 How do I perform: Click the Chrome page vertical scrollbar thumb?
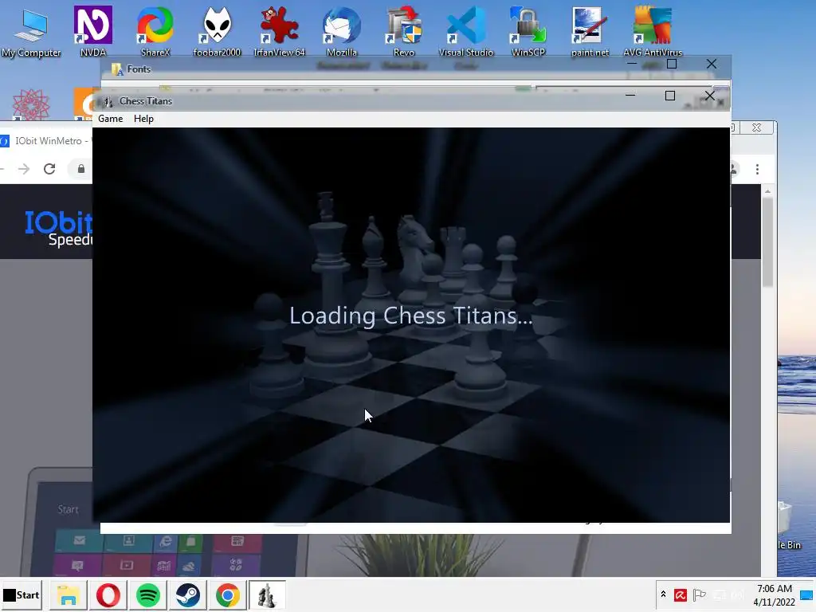tap(767, 242)
